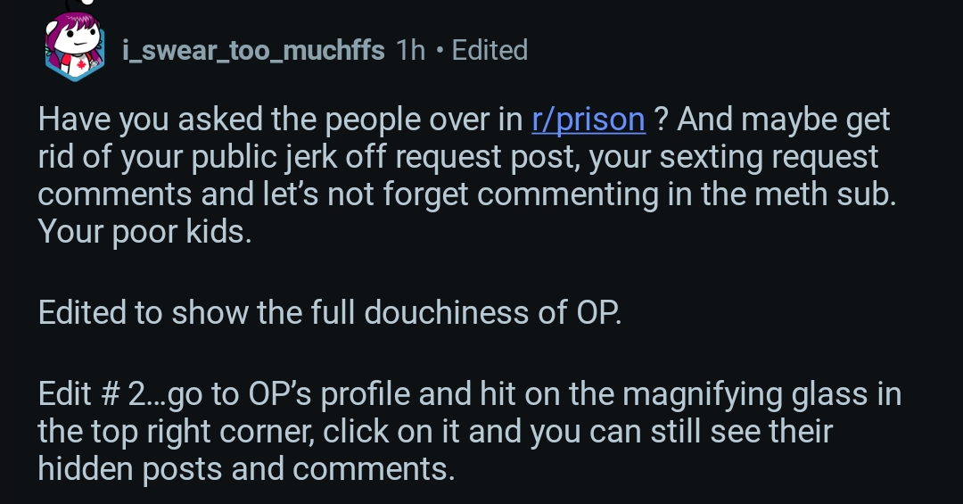
Task: Tap the Edited label in header
Action: click(x=490, y=50)
